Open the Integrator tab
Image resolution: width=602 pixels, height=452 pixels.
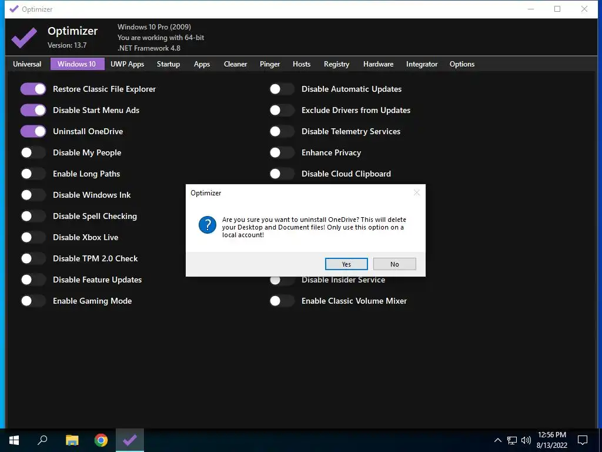(422, 64)
